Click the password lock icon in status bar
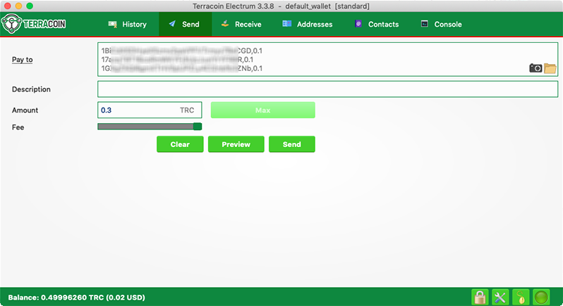This screenshot has width=563, height=306. 480,297
